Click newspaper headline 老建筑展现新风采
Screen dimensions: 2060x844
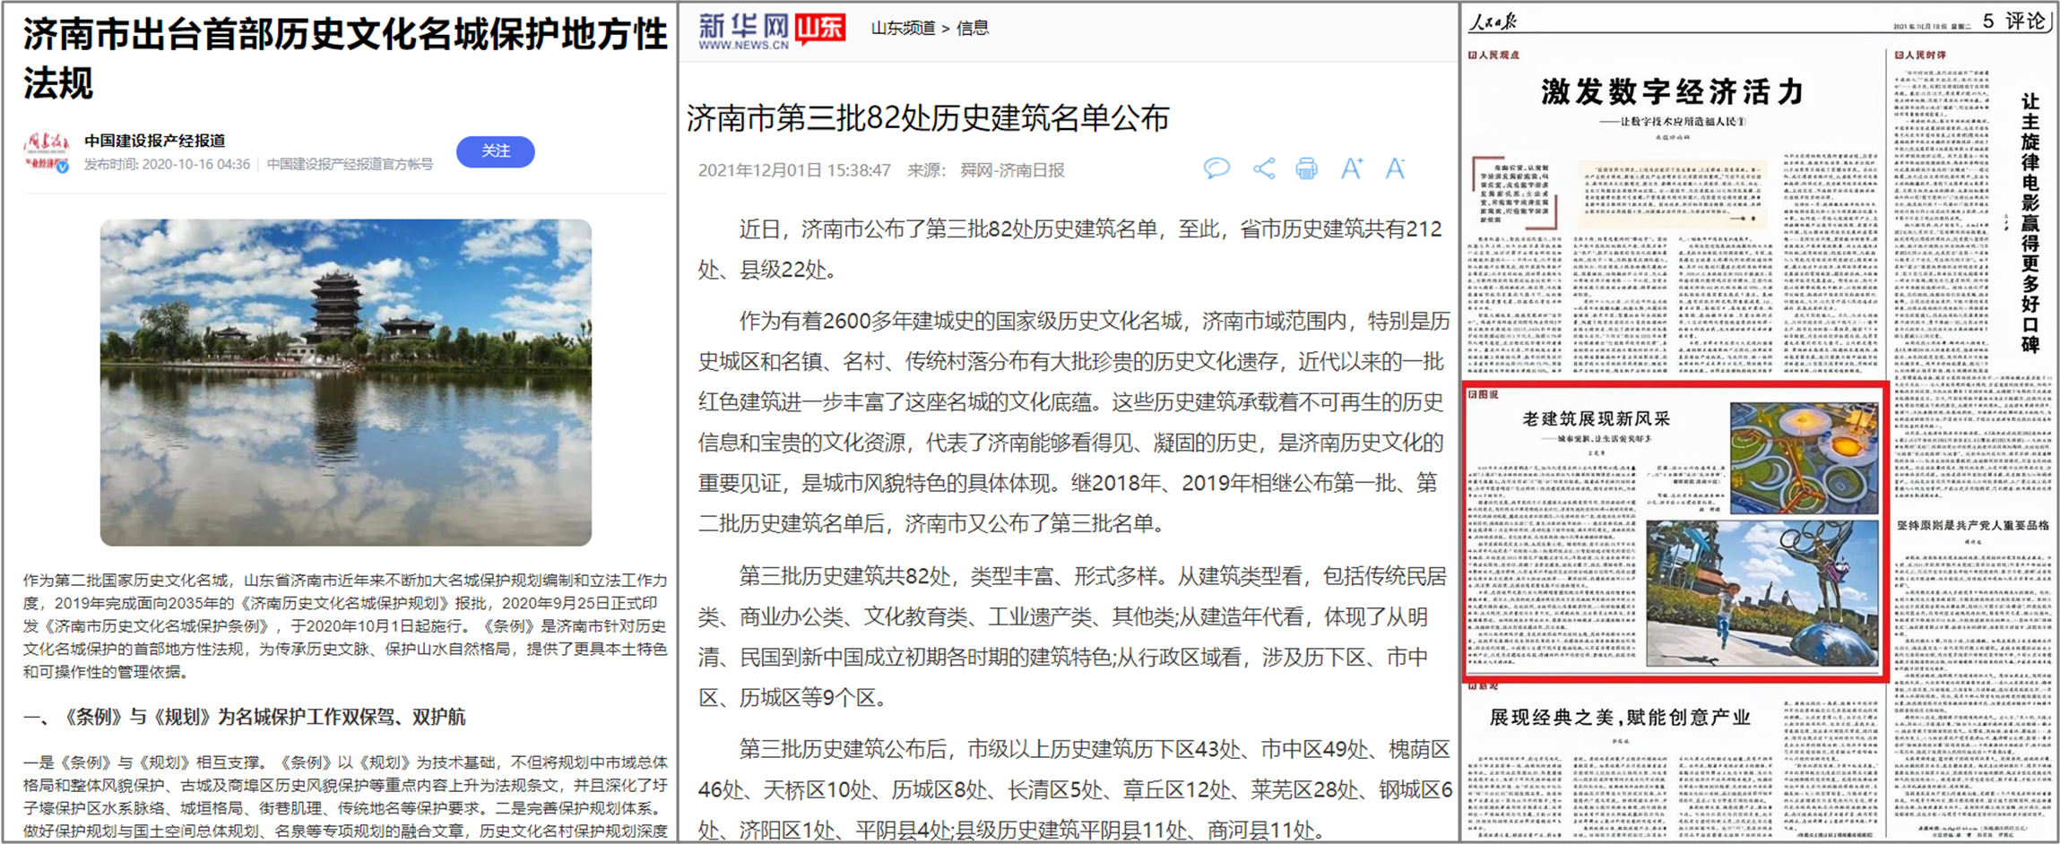[x=1596, y=418]
